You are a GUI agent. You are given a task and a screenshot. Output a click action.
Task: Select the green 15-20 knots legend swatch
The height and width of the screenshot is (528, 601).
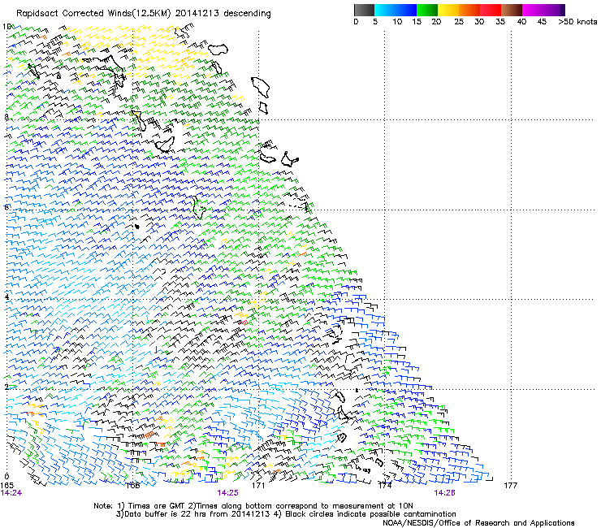pos(427,10)
